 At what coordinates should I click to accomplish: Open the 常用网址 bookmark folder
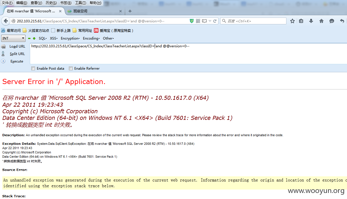pos(82,30)
